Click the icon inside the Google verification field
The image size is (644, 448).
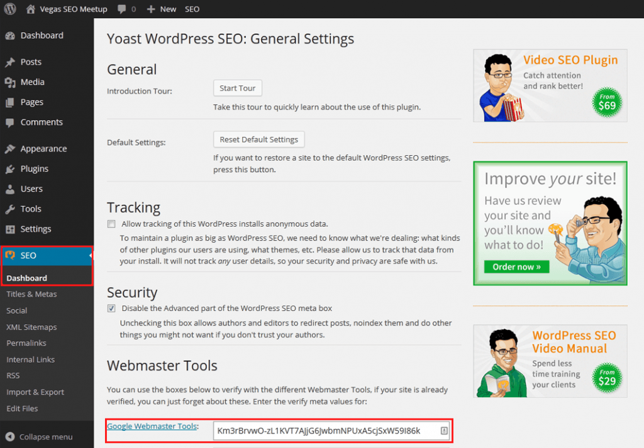coord(444,431)
